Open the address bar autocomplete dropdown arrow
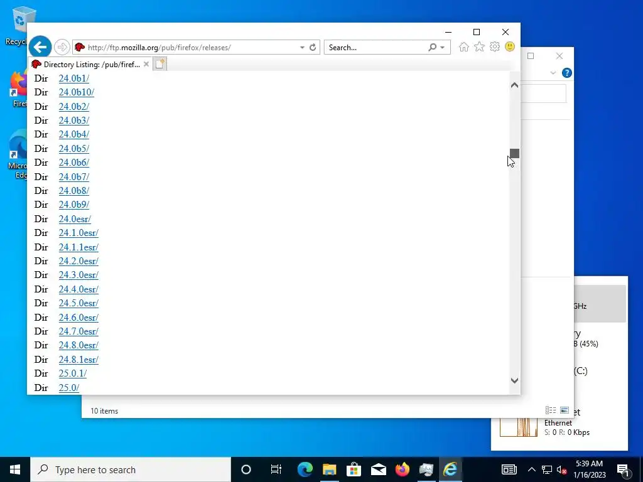Screen dimensions: 643x482 point(302,48)
